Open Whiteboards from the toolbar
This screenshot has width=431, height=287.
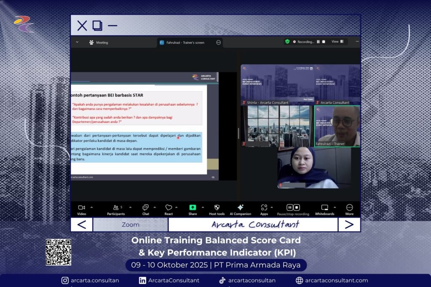[325, 208]
